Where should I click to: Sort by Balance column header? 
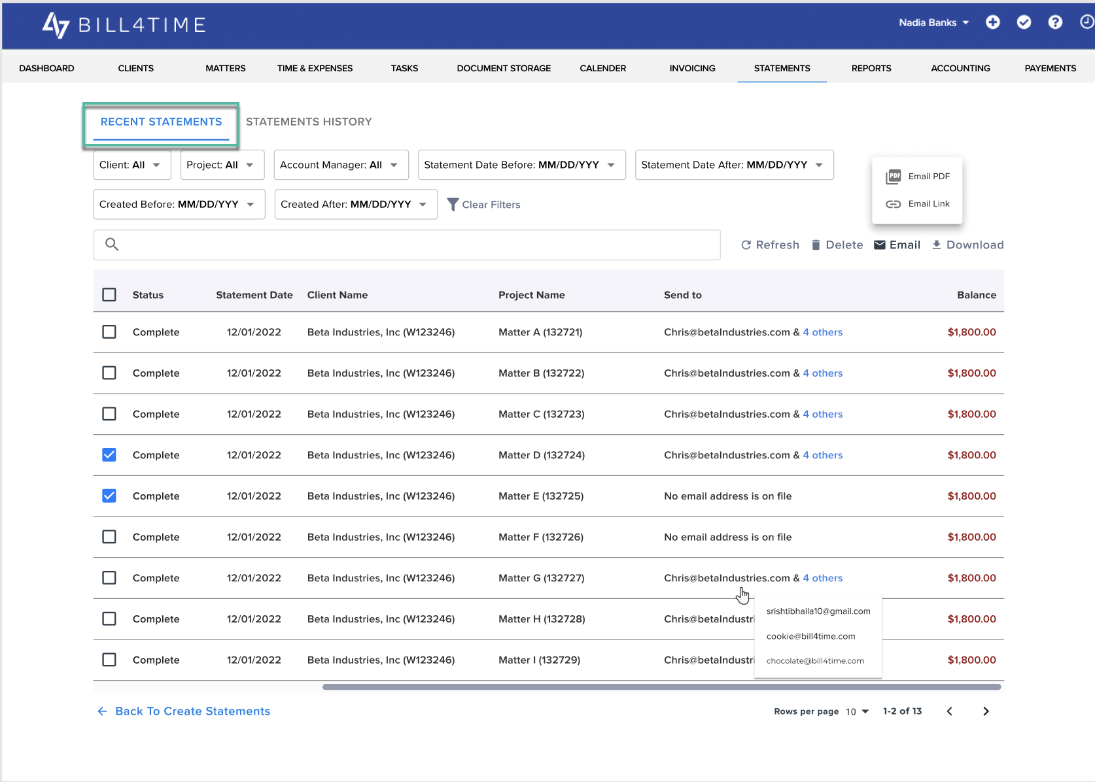(x=977, y=295)
